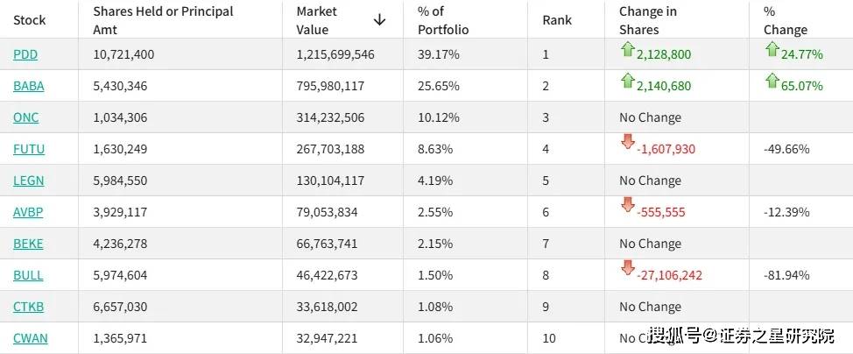Sort by Shares Held or Principal Amt header
The image size is (853, 354).
(x=163, y=20)
